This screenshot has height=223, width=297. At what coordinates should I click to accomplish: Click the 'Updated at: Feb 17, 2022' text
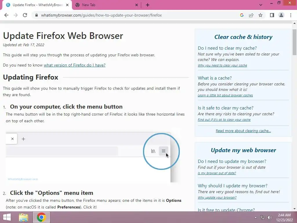point(23,45)
